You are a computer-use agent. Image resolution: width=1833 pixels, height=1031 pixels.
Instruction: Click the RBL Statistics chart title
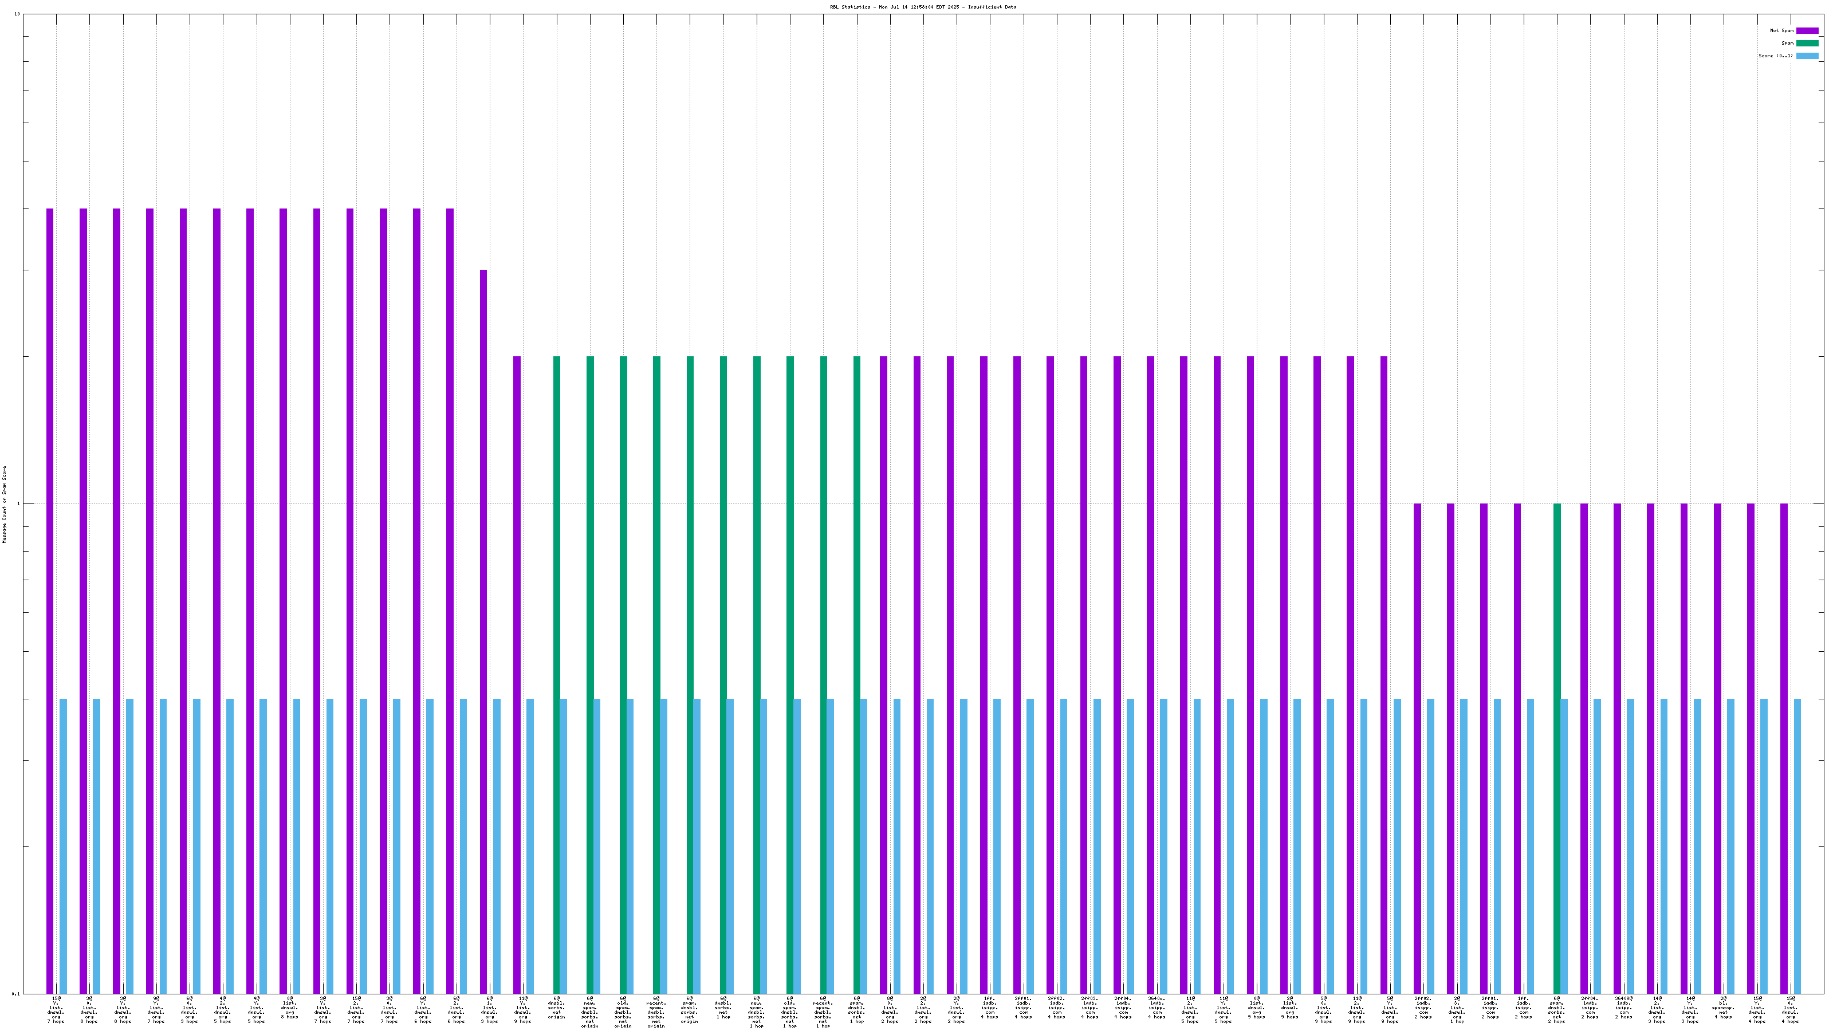922,7
